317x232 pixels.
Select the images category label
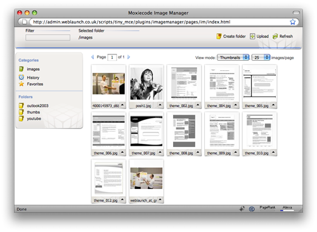33,69
